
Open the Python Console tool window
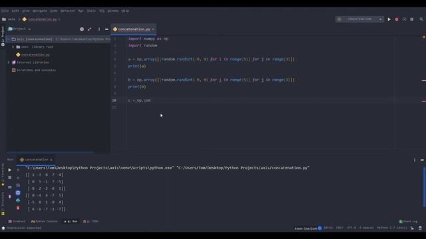coord(45,221)
